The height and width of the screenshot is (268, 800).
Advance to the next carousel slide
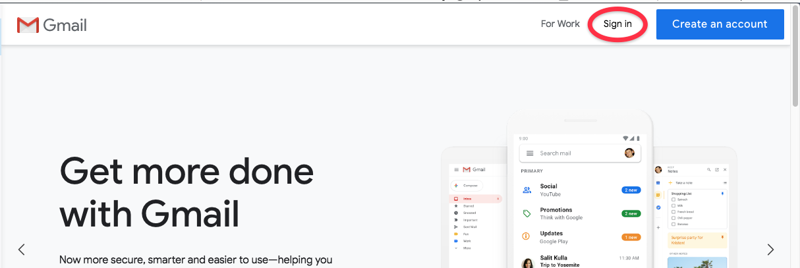(x=770, y=249)
